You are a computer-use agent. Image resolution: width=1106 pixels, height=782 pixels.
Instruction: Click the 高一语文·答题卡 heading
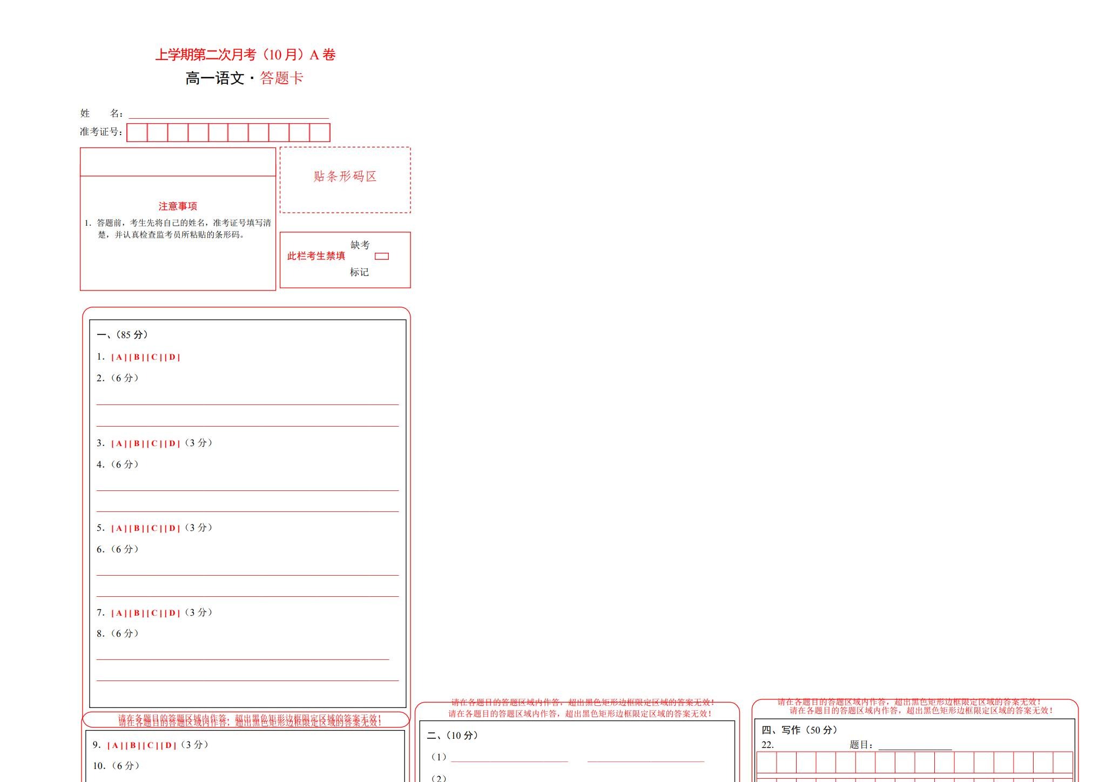tap(245, 78)
